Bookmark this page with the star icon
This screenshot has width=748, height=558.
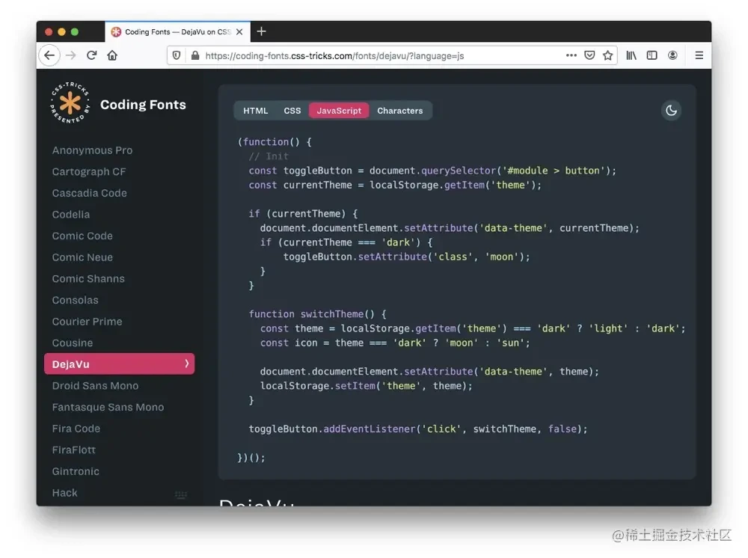[607, 55]
